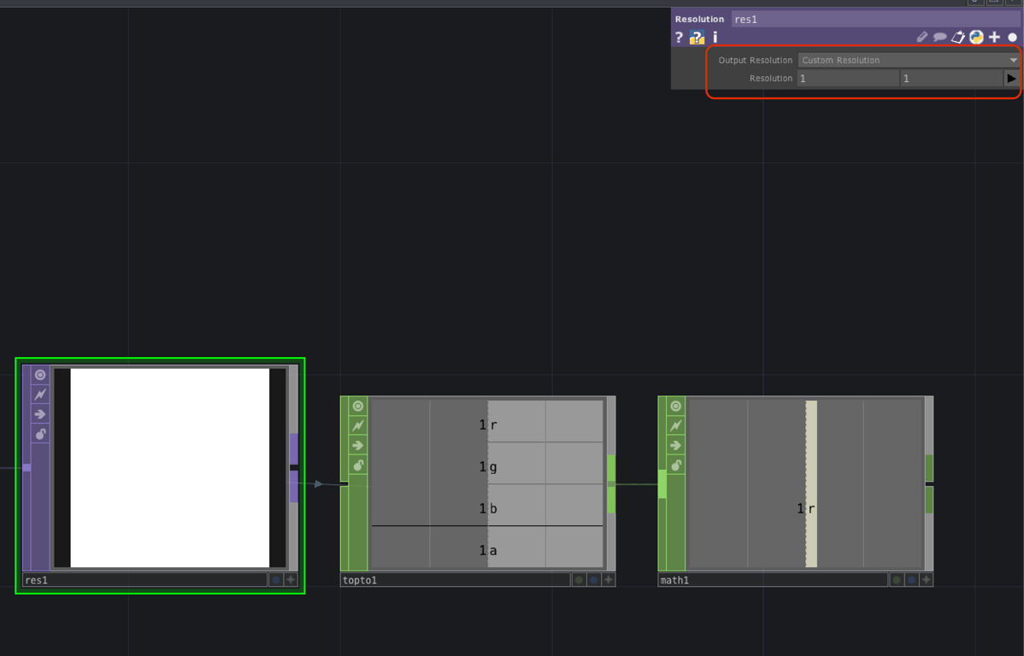Click first Resolution width value field
1024x656 pixels.
coord(848,79)
